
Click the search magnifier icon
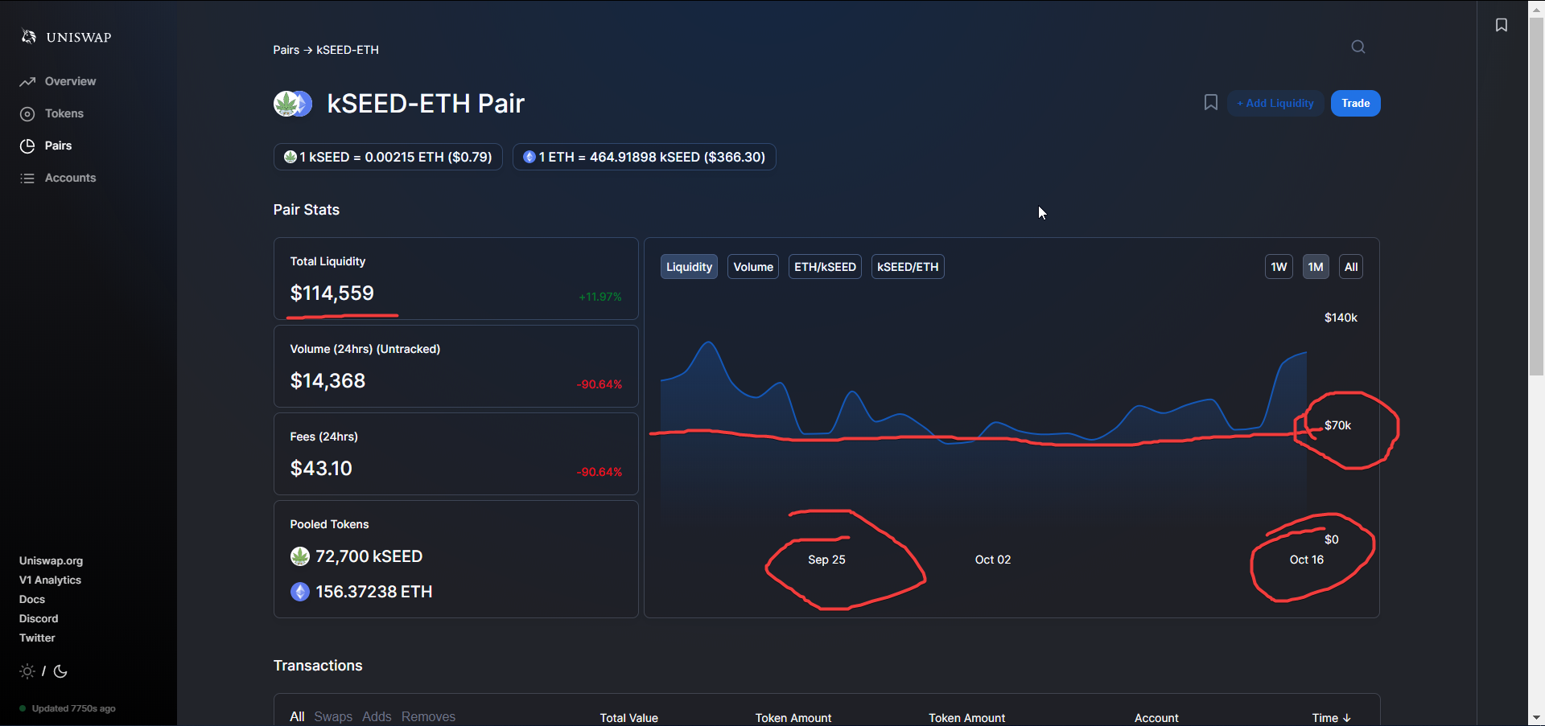1358,47
